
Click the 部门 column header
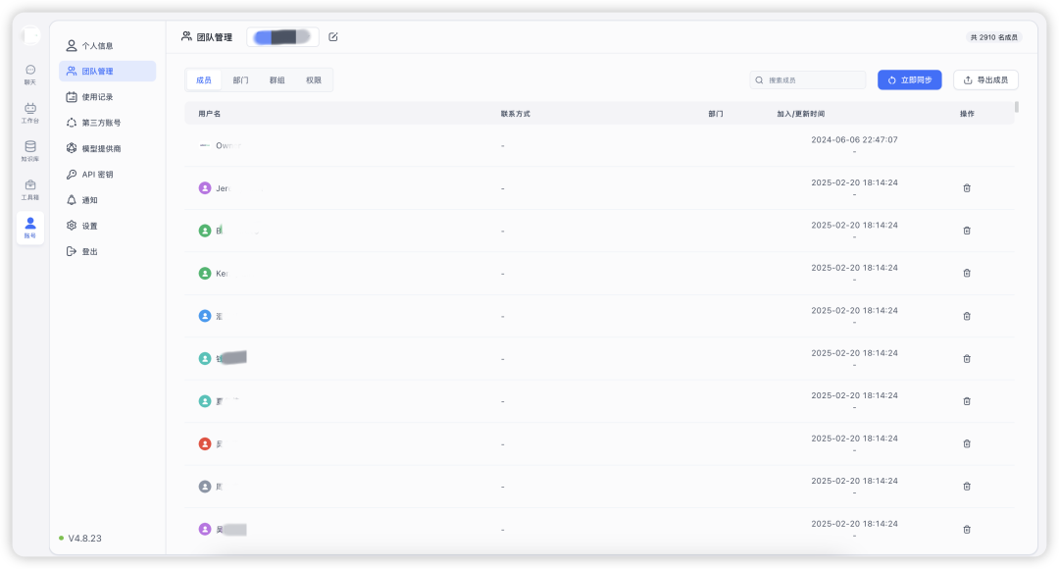pyautogui.click(x=715, y=114)
